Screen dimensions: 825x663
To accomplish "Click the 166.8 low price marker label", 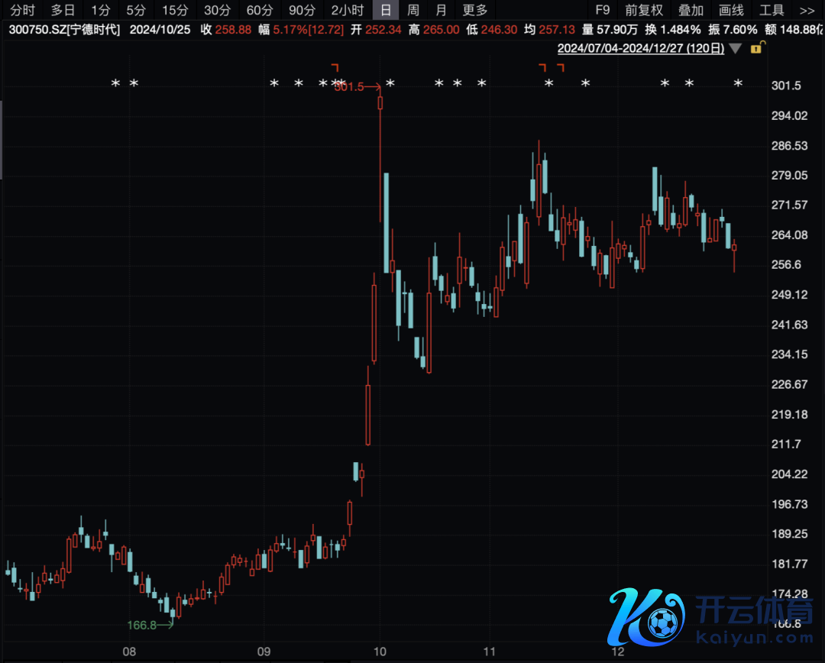I will tap(141, 625).
